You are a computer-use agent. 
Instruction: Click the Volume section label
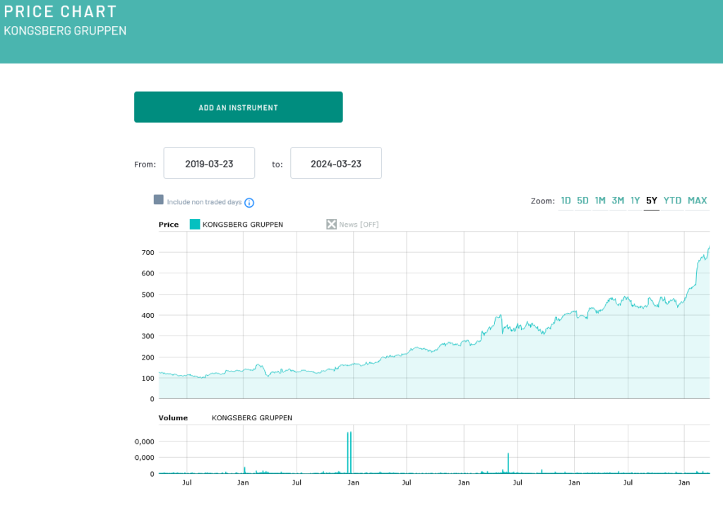point(173,417)
